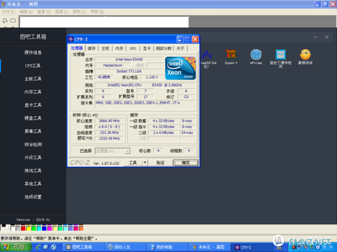Screen dimensions: 337x252
Task: Click the Start 开始 button
Action: tap(15, 247)
